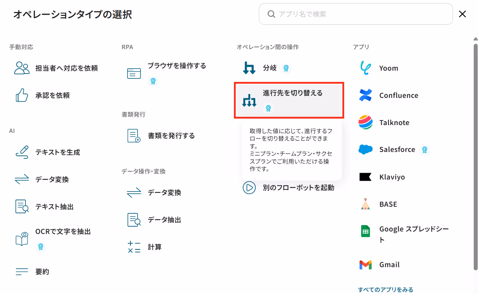The image size is (478, 294).
Task: Choose the Talknote logo icon
Action: (x=366, y=122)
